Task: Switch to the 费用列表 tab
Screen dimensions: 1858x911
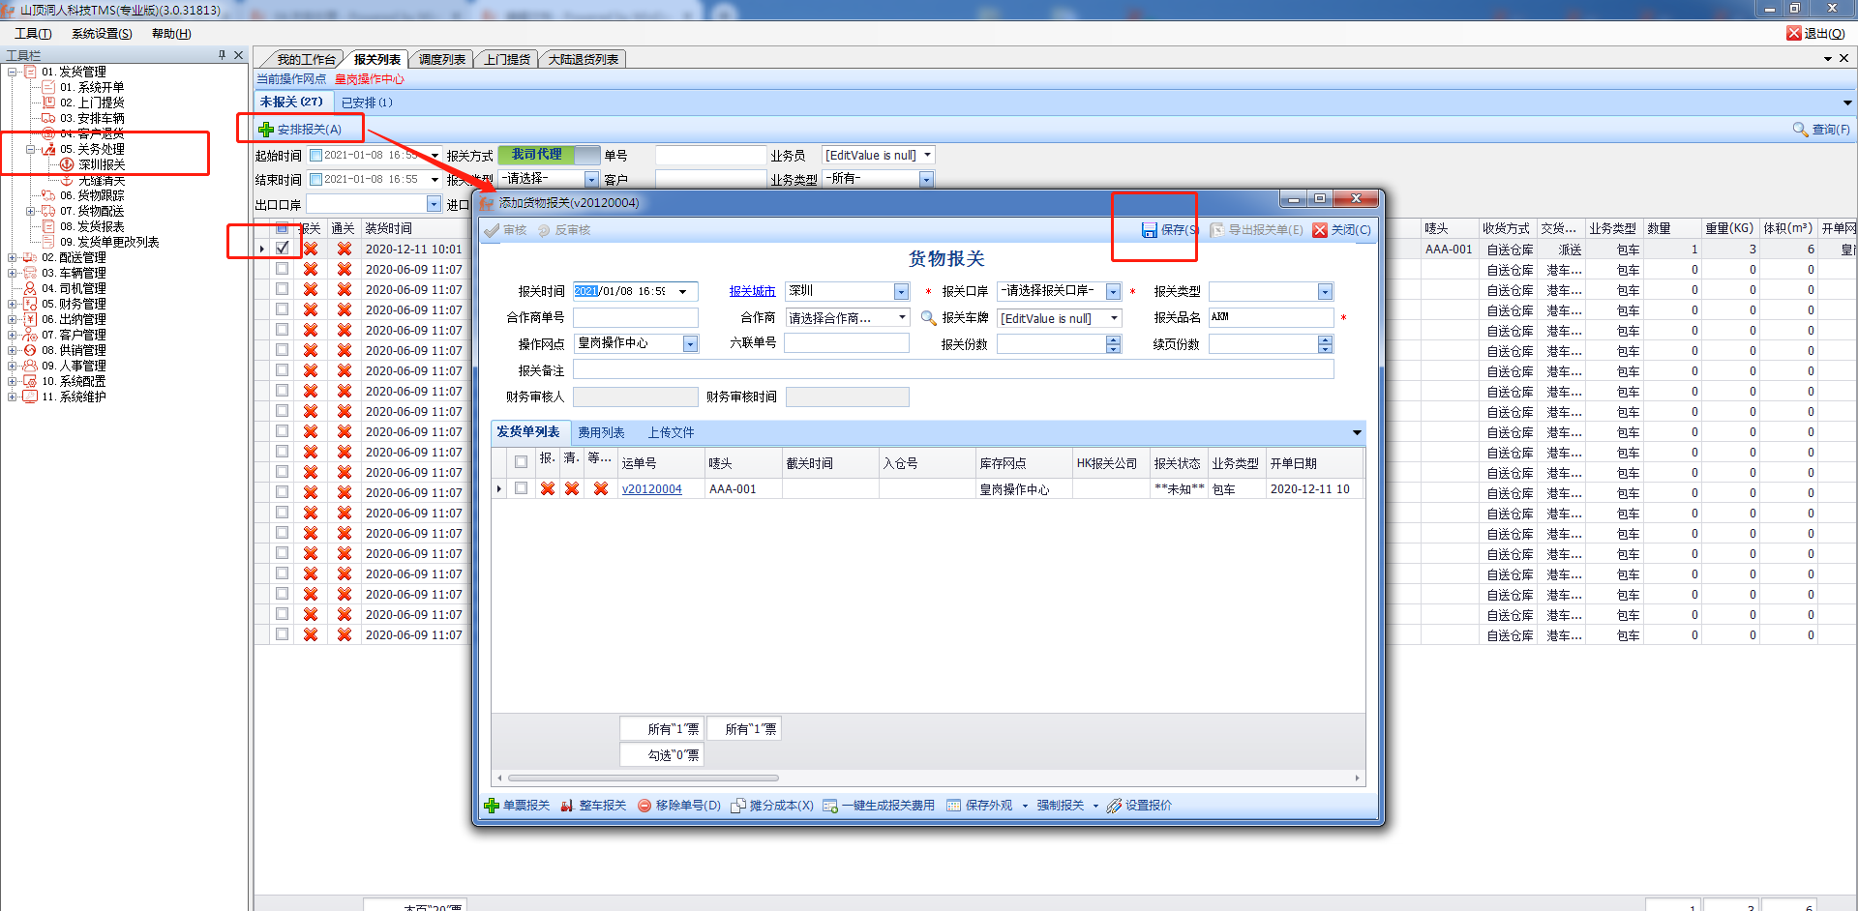Action: click(x=601, y=432)
